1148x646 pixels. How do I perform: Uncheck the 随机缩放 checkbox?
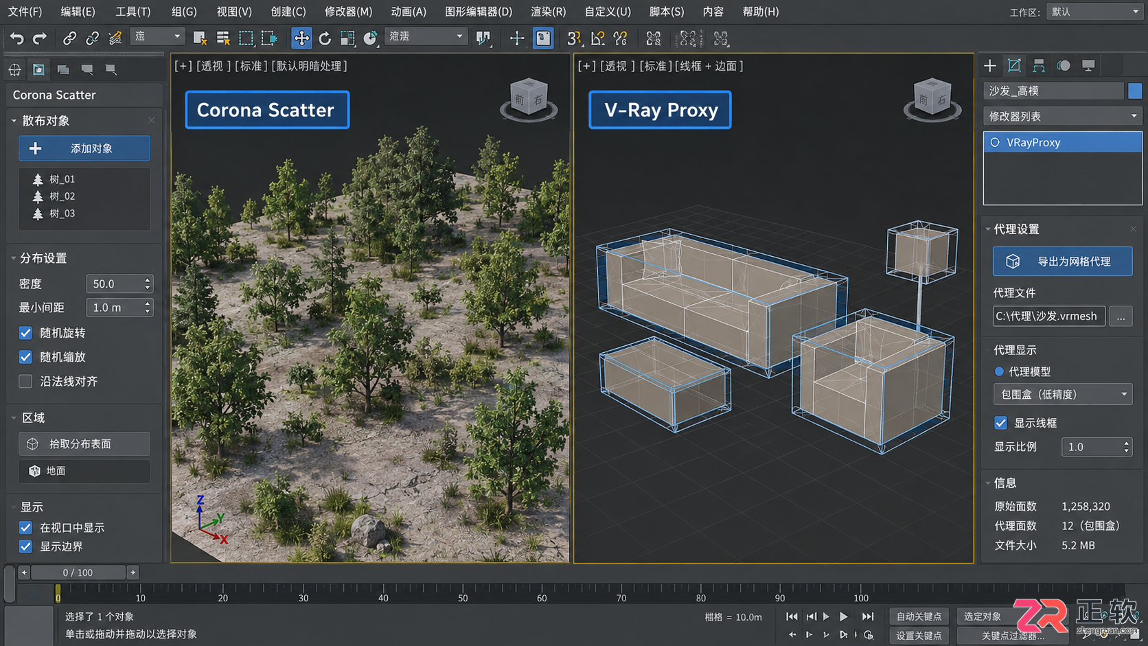25,357
